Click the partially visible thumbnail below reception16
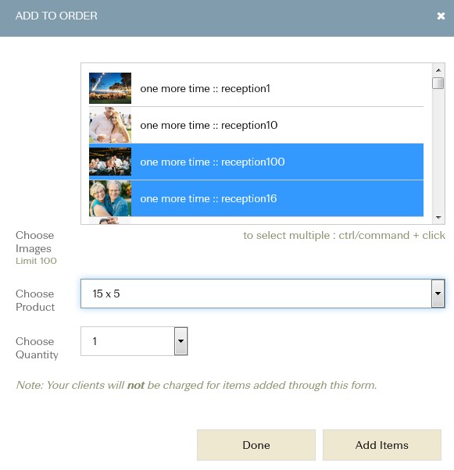Screen dimensions: 454x470 pyautogui.click(x=110, y=220)
